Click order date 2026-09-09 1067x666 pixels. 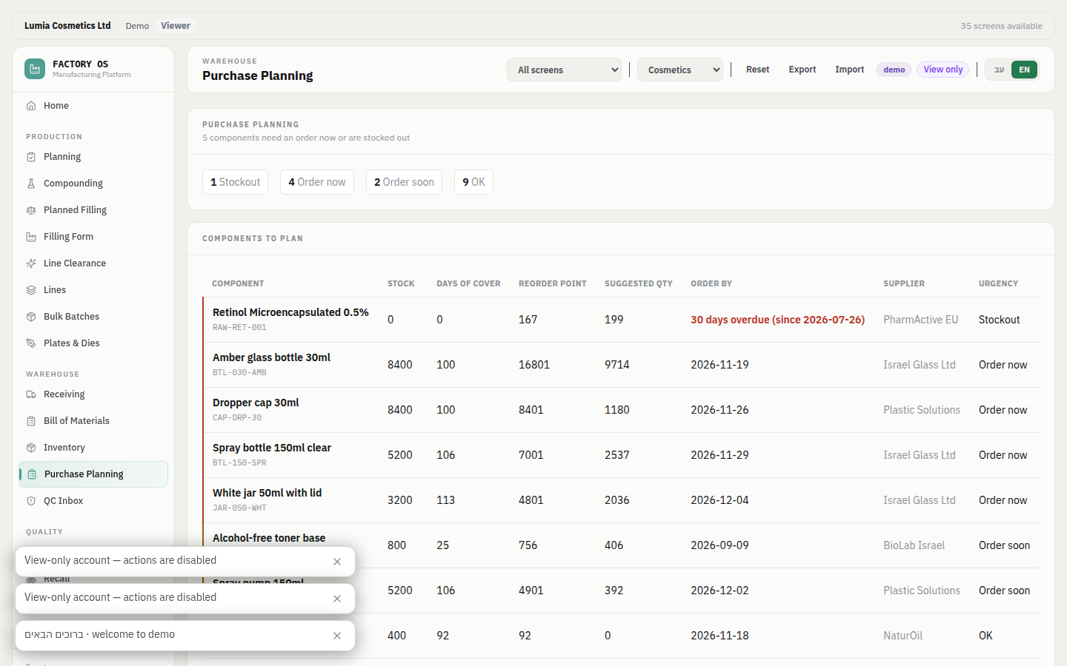tap(719, 545)
